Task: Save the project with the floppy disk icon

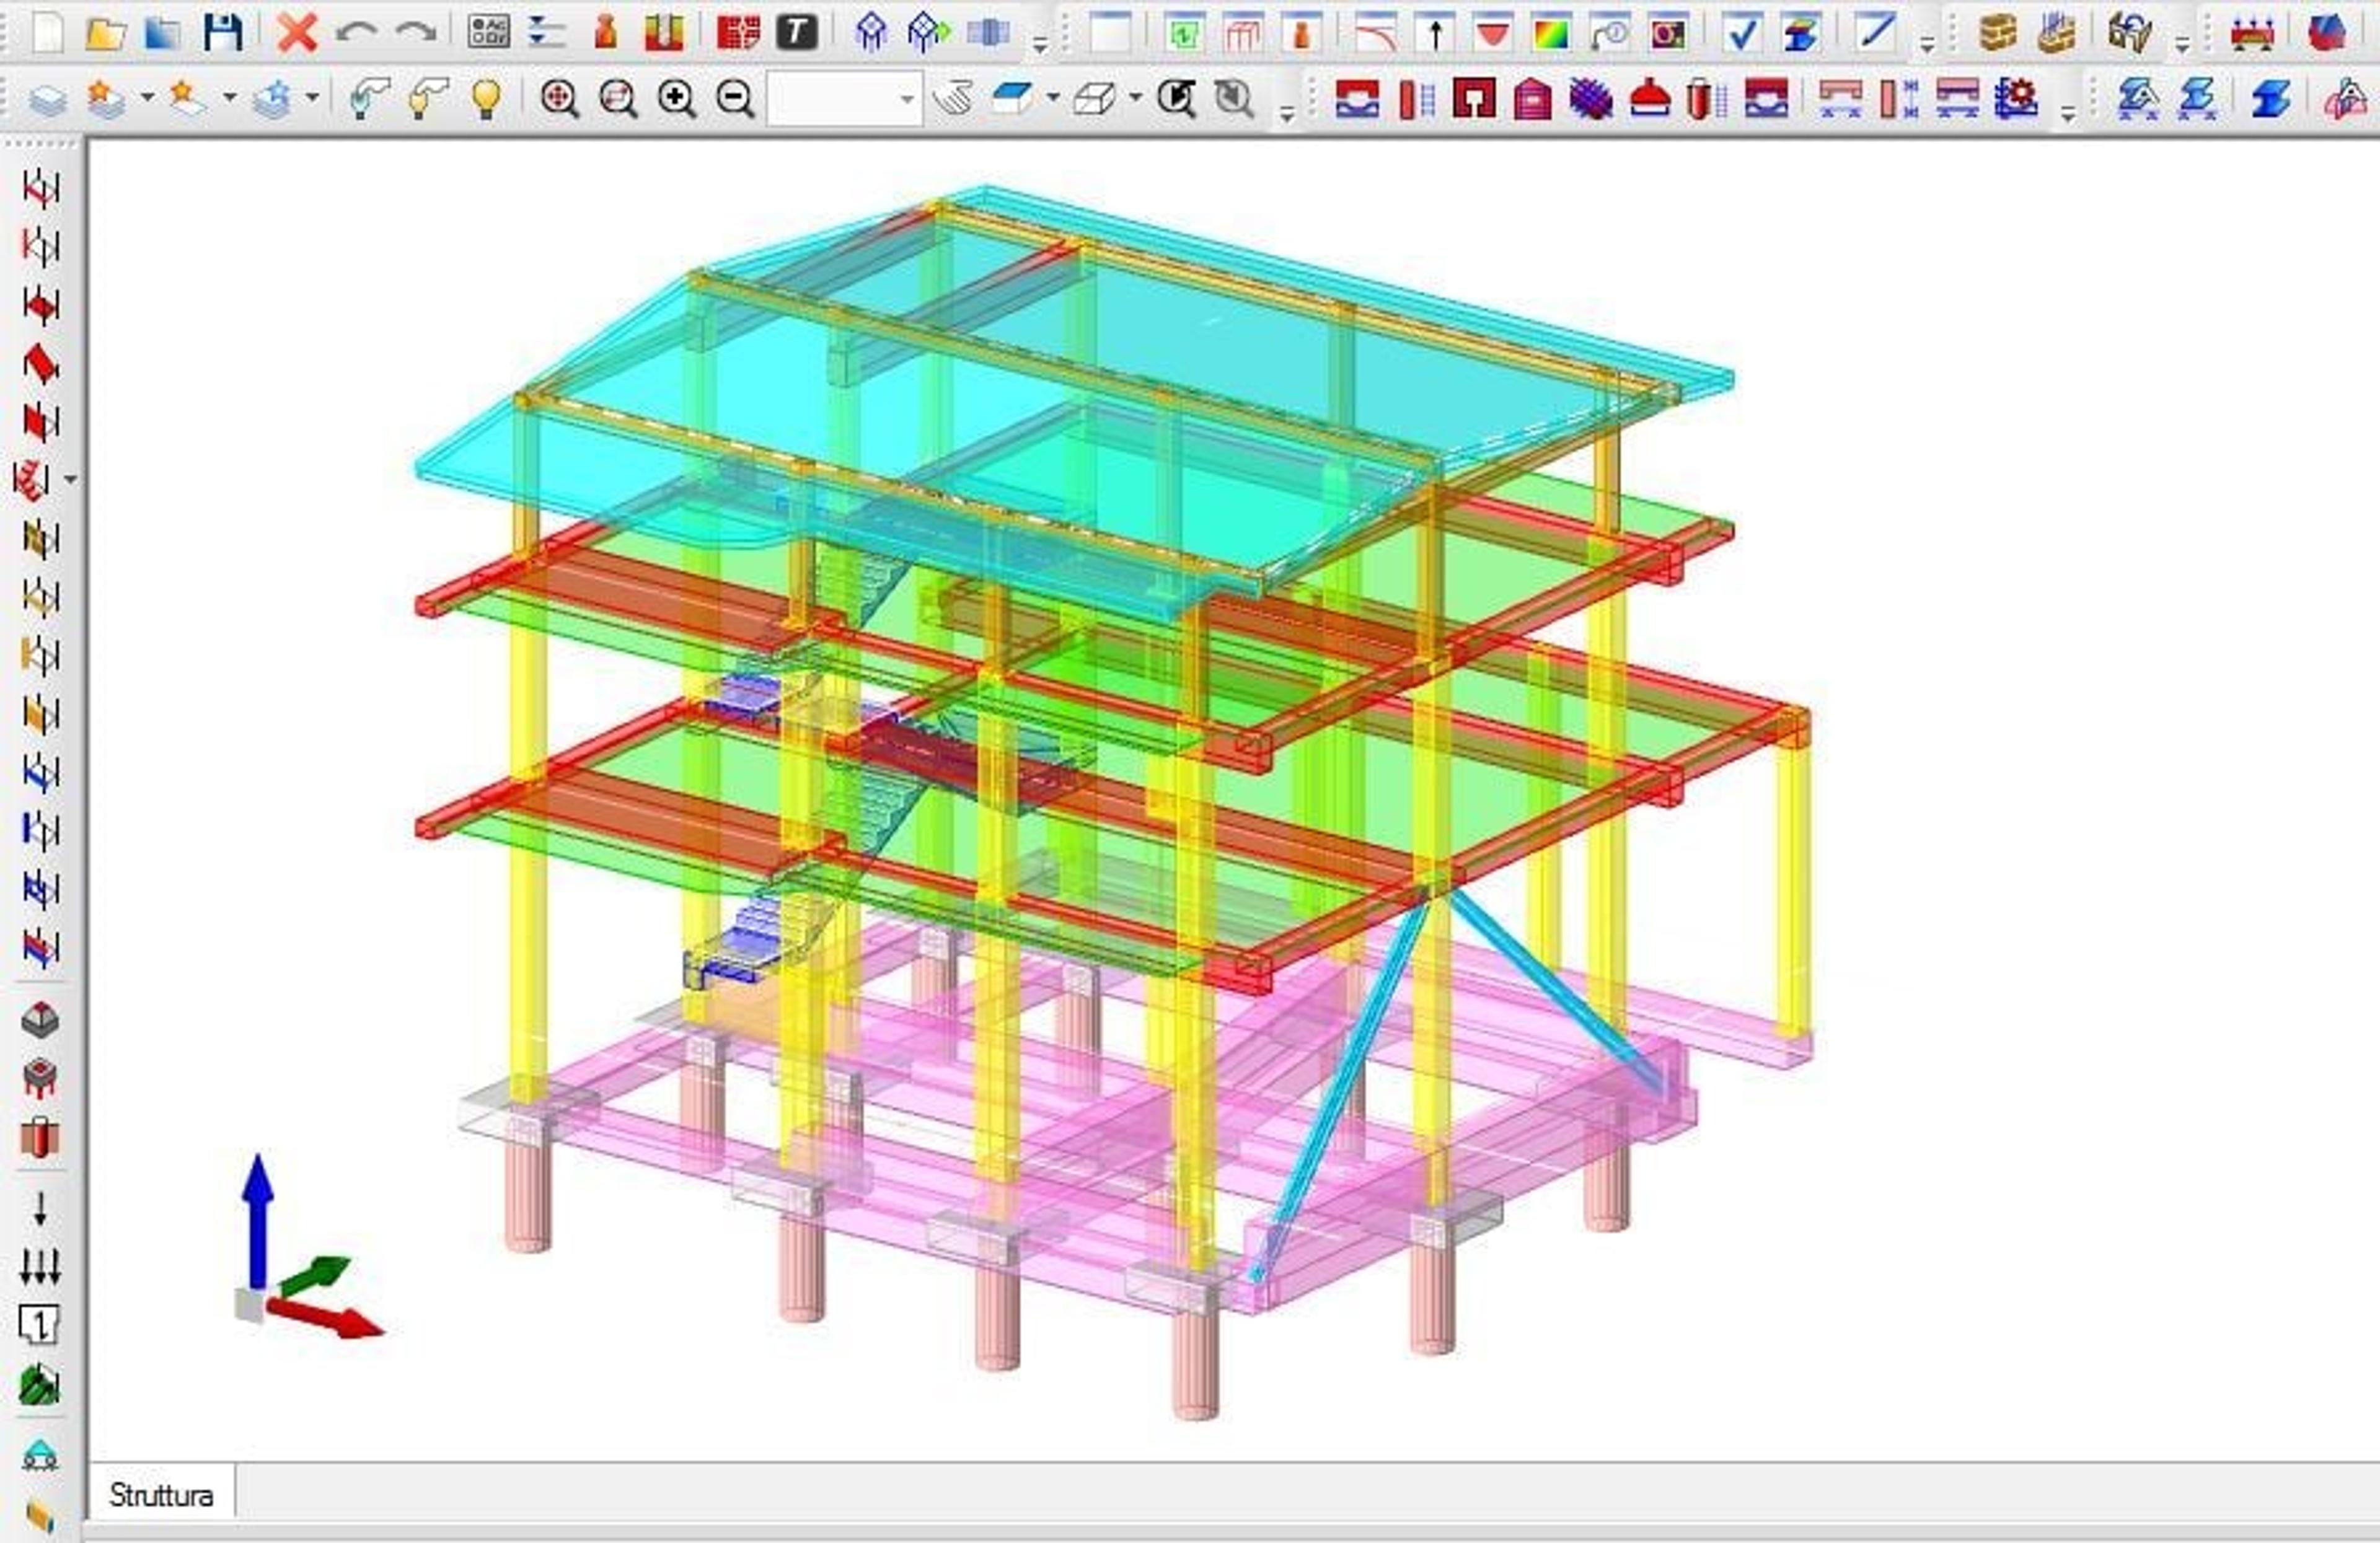Action: (x=222, y=33)
